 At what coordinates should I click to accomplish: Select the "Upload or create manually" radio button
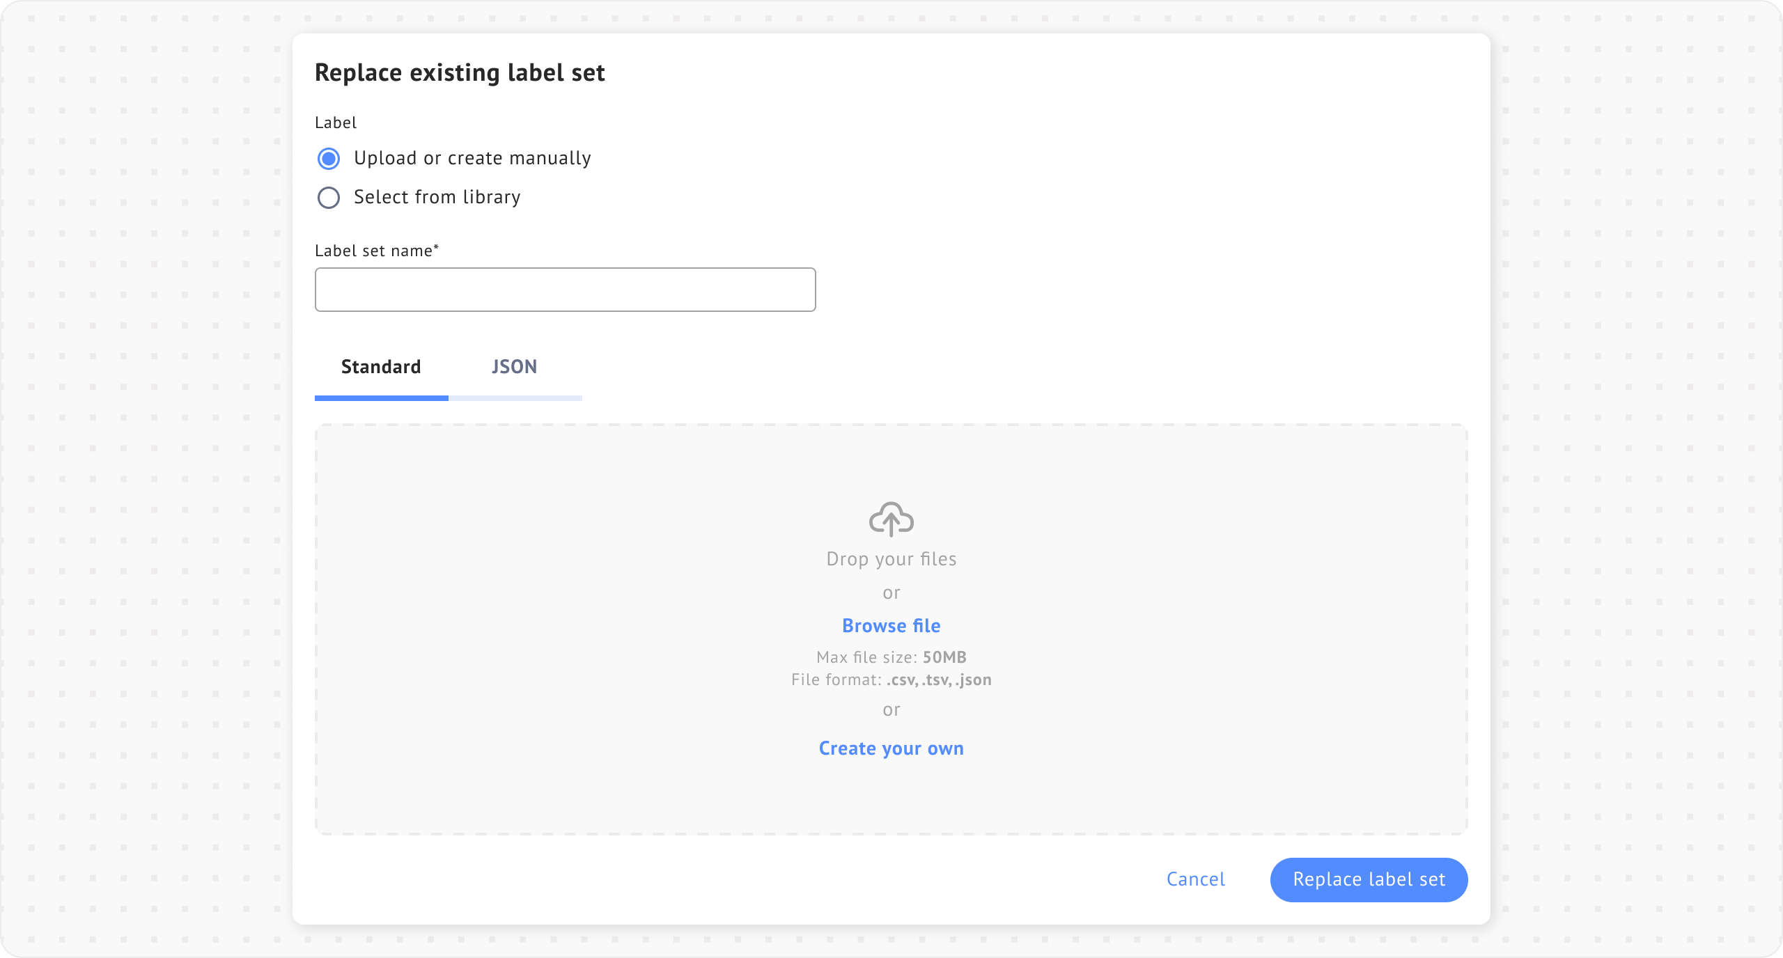click(x=329, y=159)
